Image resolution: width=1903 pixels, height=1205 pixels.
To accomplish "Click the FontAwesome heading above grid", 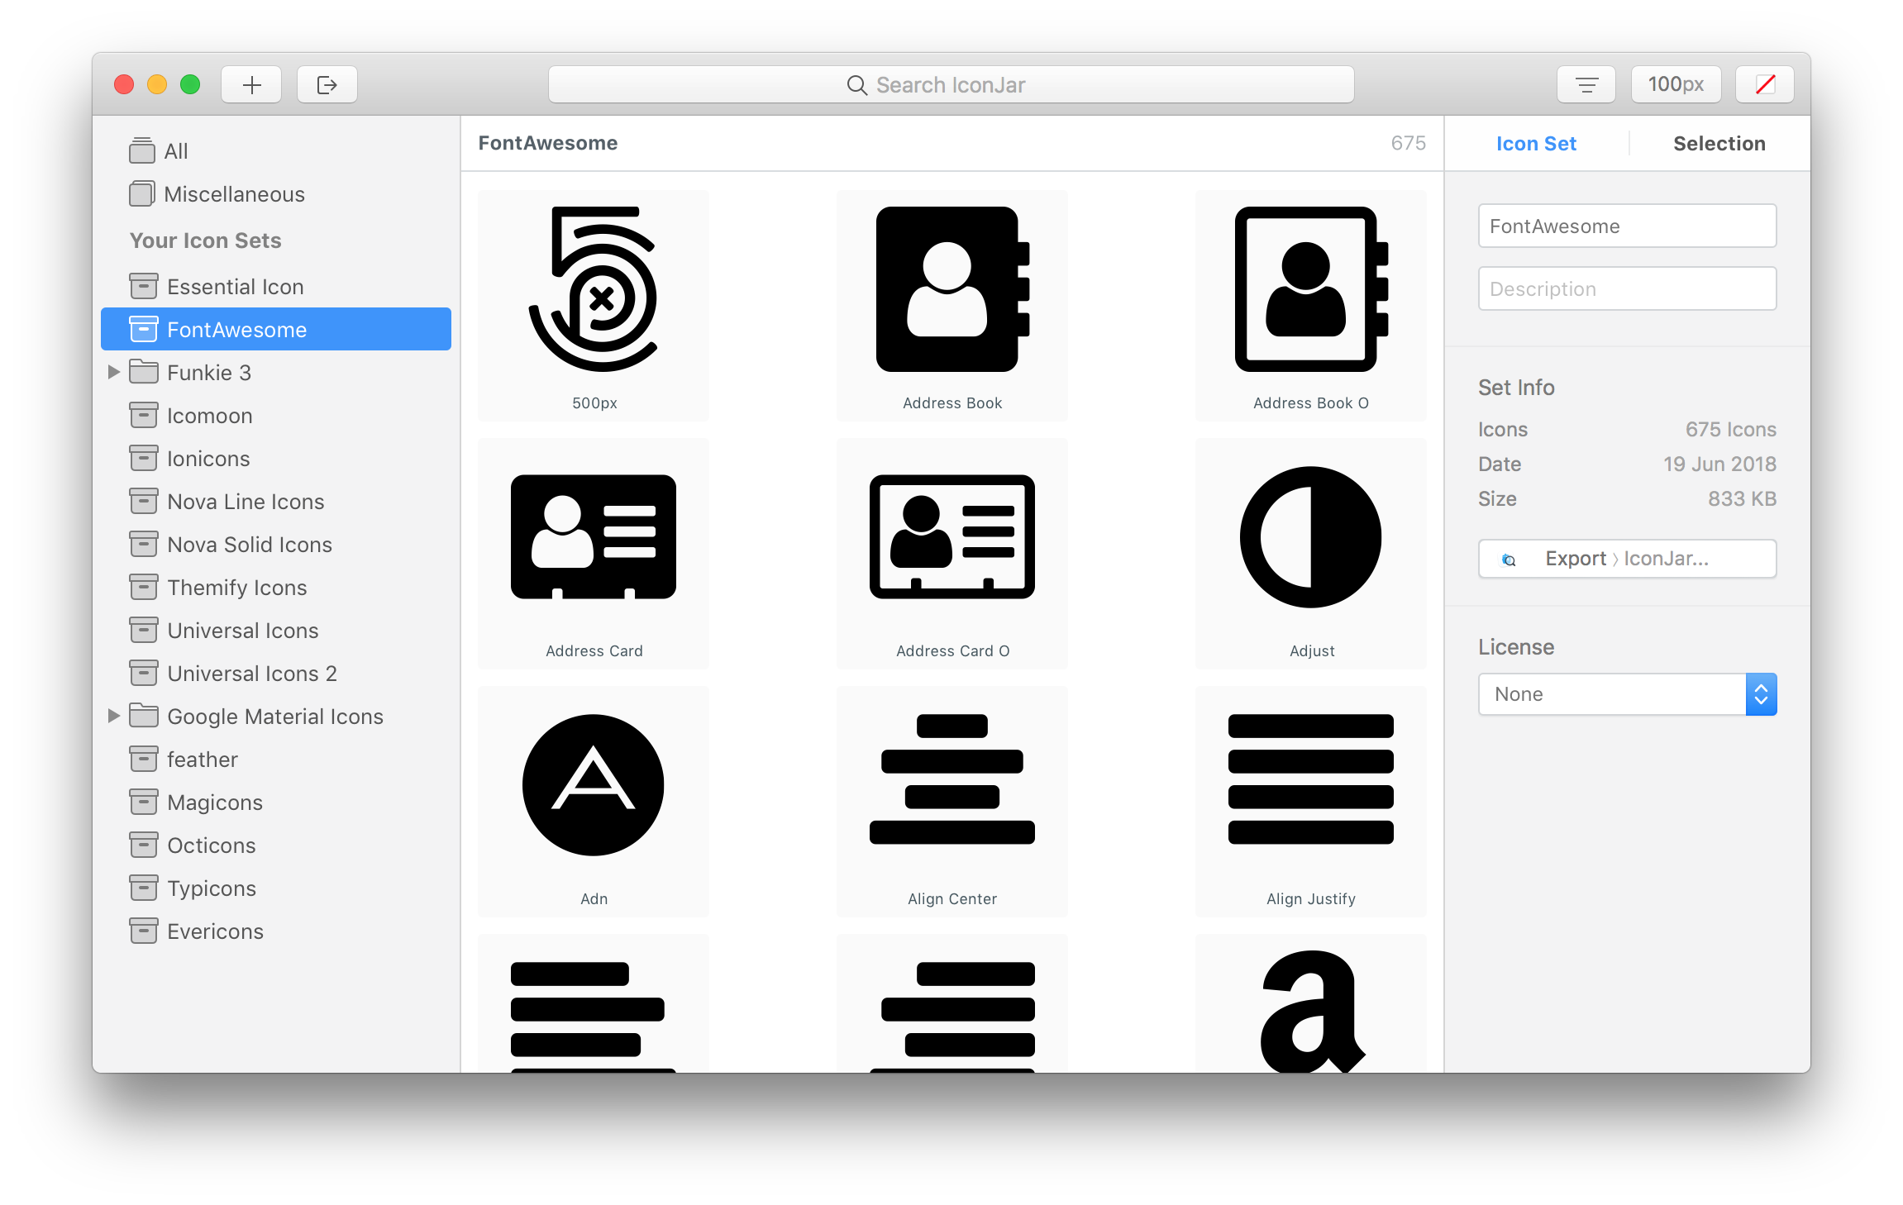I will [547, 143].
